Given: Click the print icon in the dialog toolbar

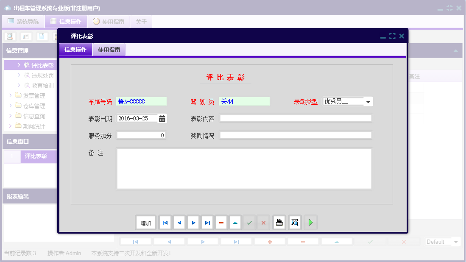Looking at the screenshot, I should (279, 222).
